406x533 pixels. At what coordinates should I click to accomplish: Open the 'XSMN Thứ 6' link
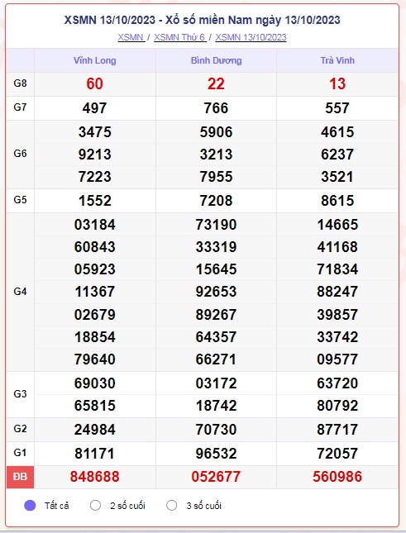tap(180, 37)
